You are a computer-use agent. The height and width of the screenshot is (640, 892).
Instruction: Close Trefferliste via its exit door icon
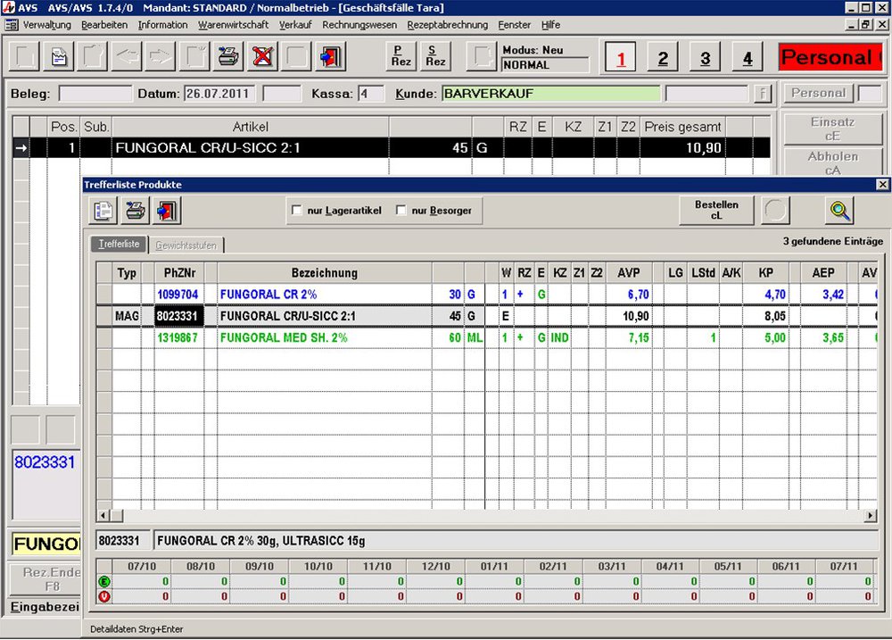point(167,211)
